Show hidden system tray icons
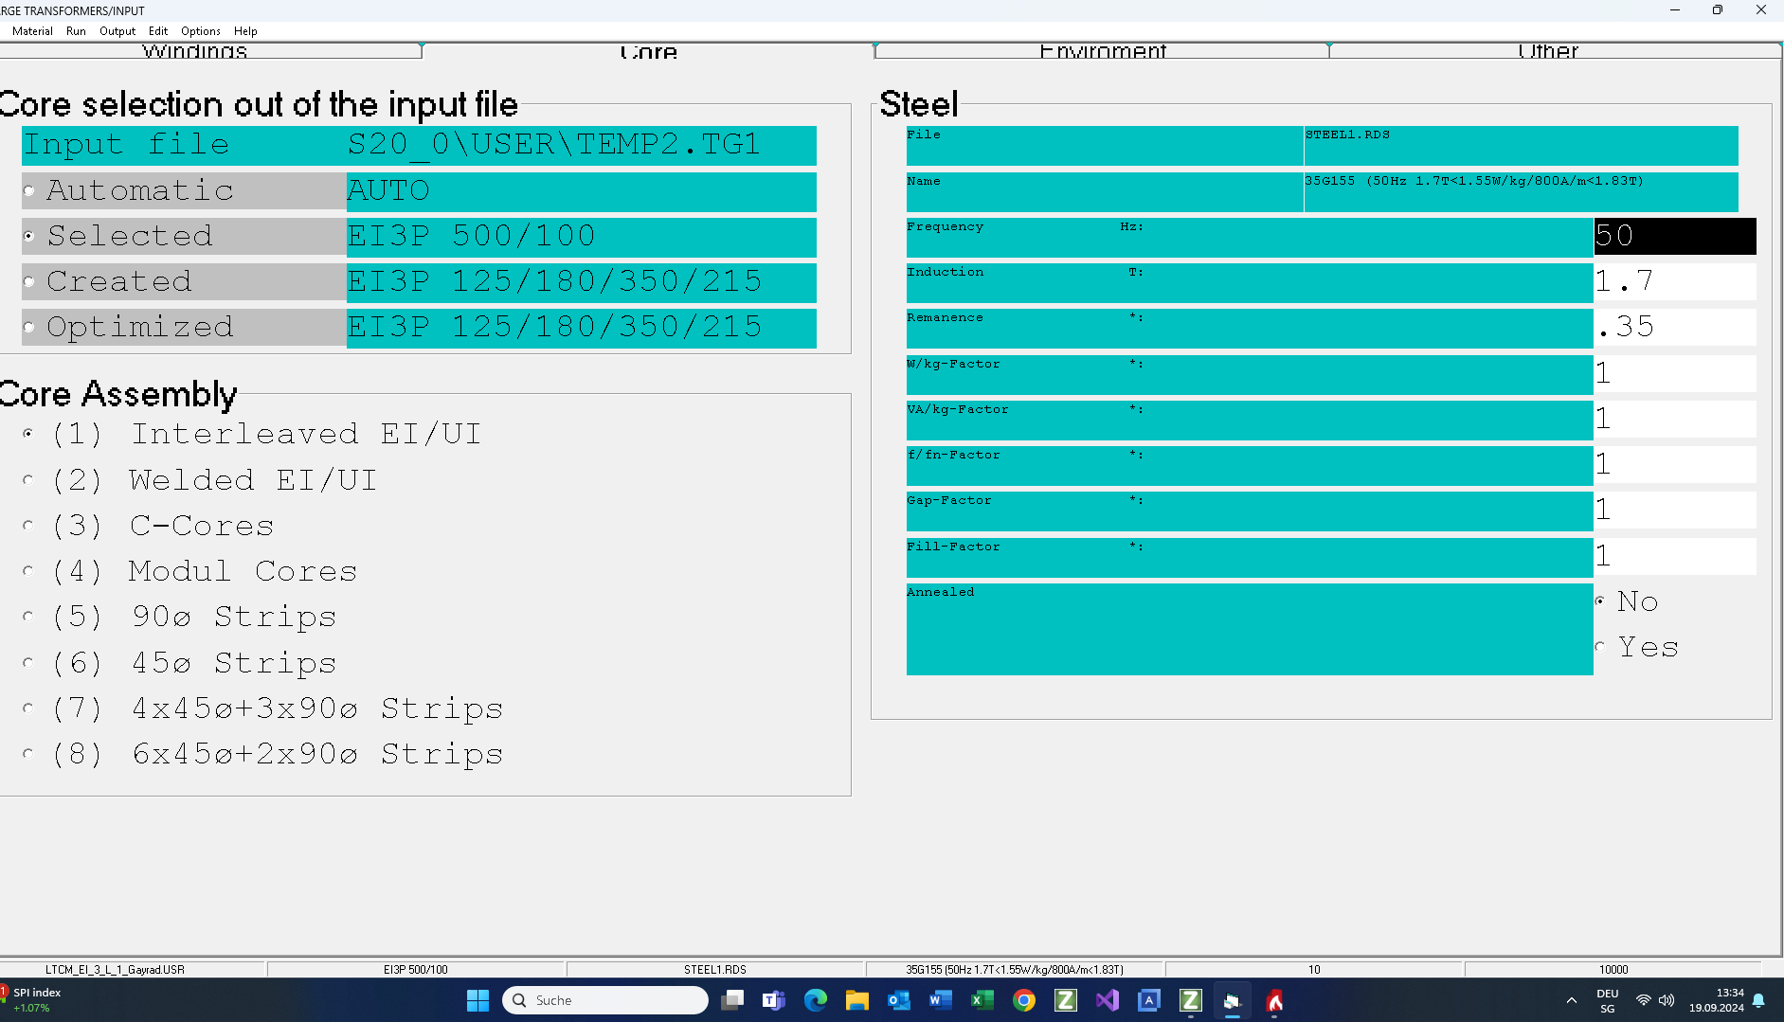This screenshot has height=1022, width=1784. (1571, 1000)
